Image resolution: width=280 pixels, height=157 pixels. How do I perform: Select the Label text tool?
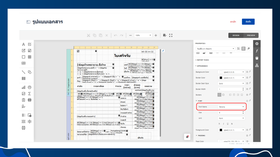pyautogui.click(x=23, y=44)
